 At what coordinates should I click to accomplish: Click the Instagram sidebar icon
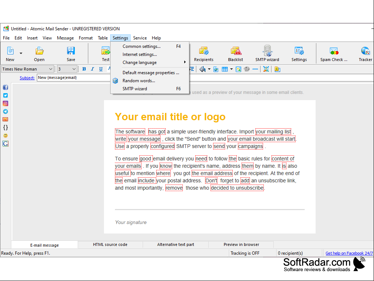point(5,103)
